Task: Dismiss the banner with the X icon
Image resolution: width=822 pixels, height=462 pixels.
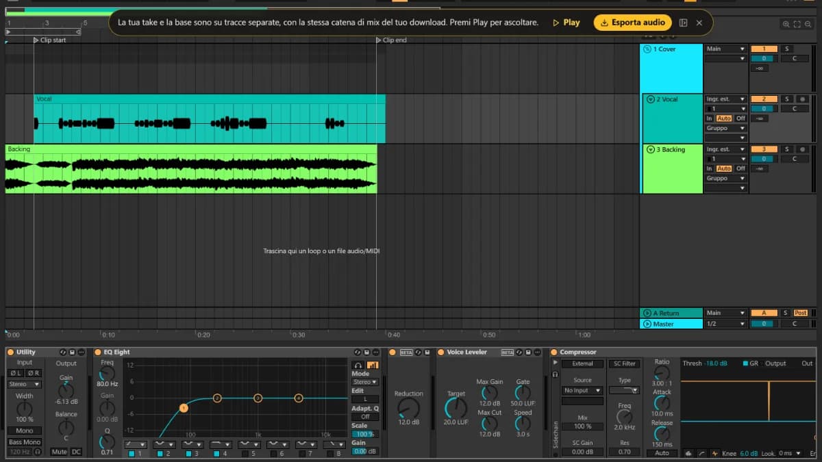Action: click(x=699, y=23)
